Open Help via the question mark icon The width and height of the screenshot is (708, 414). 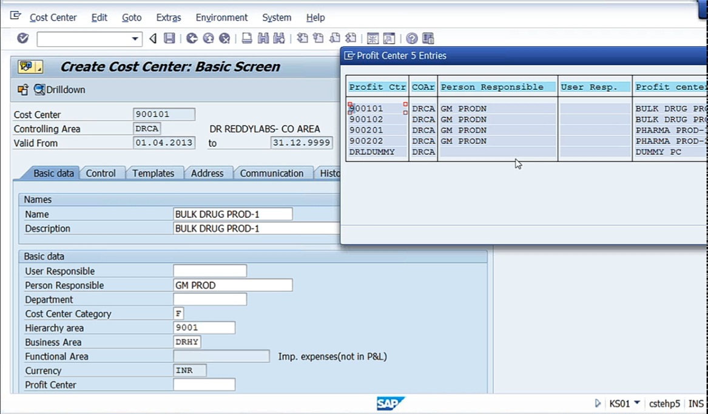(411, 38)
